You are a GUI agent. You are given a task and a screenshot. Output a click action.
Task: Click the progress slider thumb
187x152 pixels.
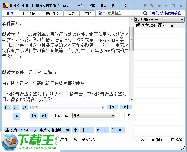[x=36, y=107]
